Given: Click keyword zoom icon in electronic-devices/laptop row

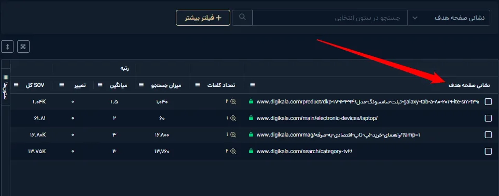Looking at the screenshot, I should pos(233,118).
